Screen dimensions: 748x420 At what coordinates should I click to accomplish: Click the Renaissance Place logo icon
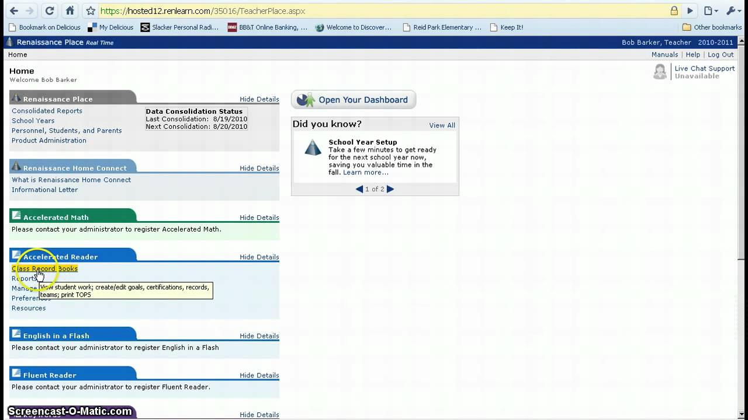9,42
